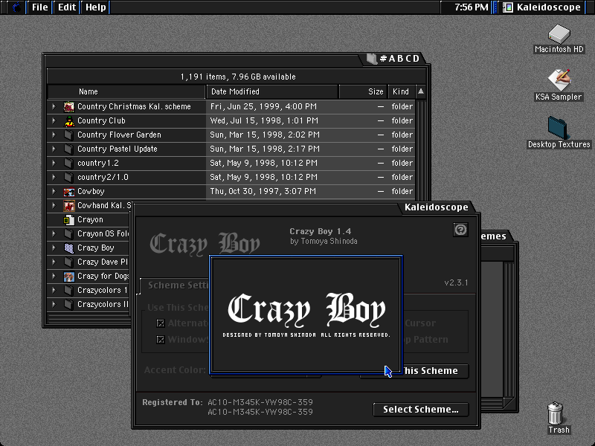The width and height of the screenshot is (595, 446).
Task: Expand the Cowboy folder
Action: point(54,191)
